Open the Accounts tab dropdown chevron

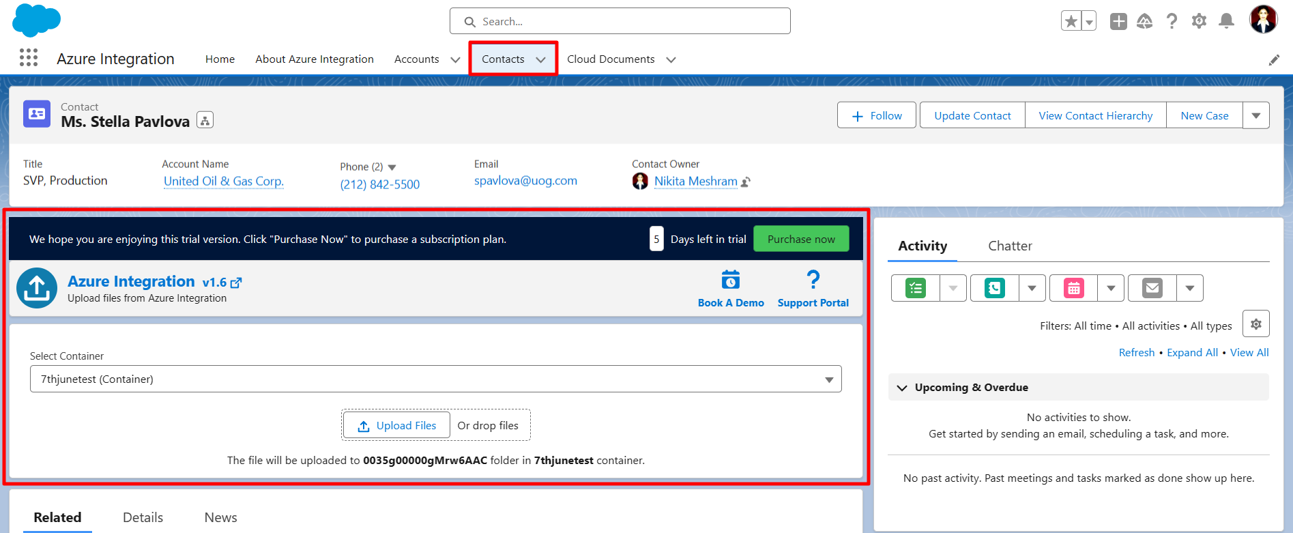[x=455, y=60]
